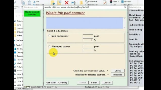Screen dimensions: 161x90
Task: Click the red Delete icon in Explorer ribbon
Action: pyautogui.click(x=67, y=2)
